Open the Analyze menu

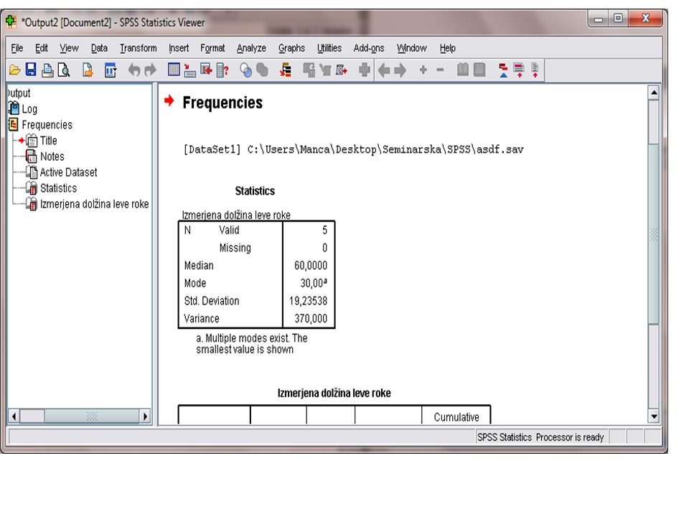251,48
